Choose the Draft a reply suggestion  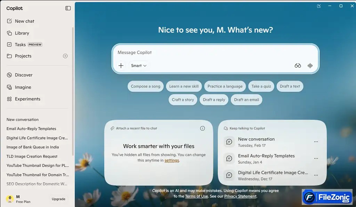pyautogui.click(x=214, y=100)
